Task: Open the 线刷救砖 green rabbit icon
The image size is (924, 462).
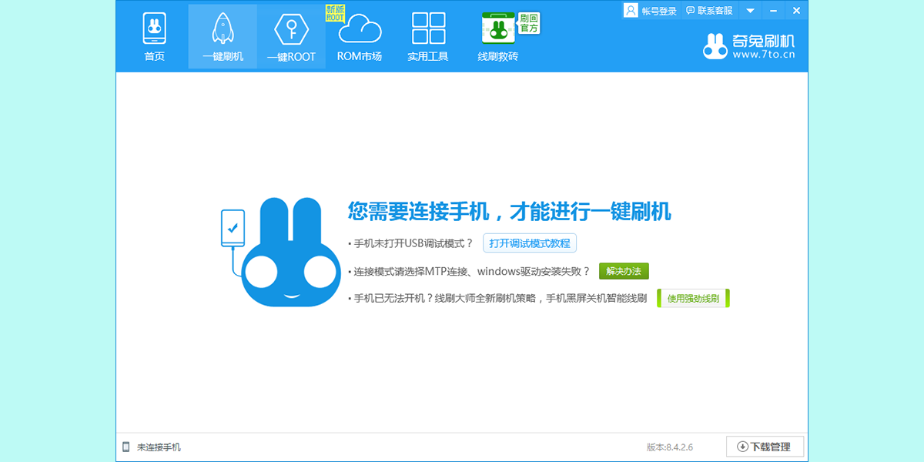Action: pos(498,29)
